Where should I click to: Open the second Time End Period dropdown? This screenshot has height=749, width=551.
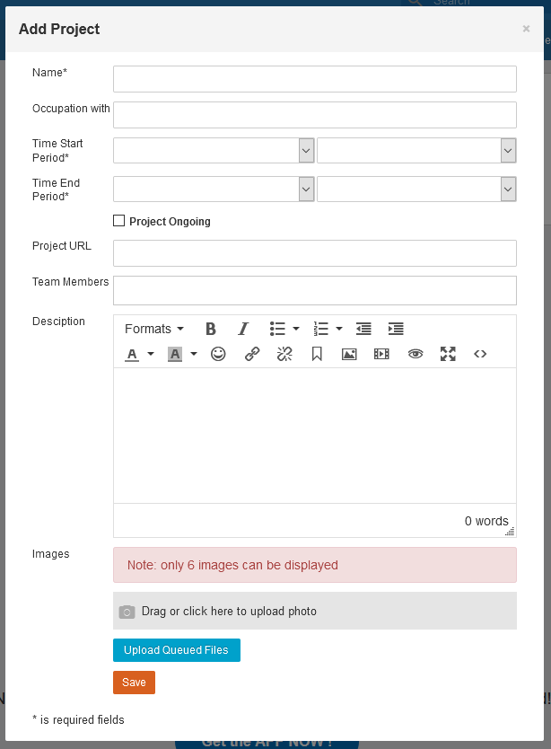pos(416,189)
